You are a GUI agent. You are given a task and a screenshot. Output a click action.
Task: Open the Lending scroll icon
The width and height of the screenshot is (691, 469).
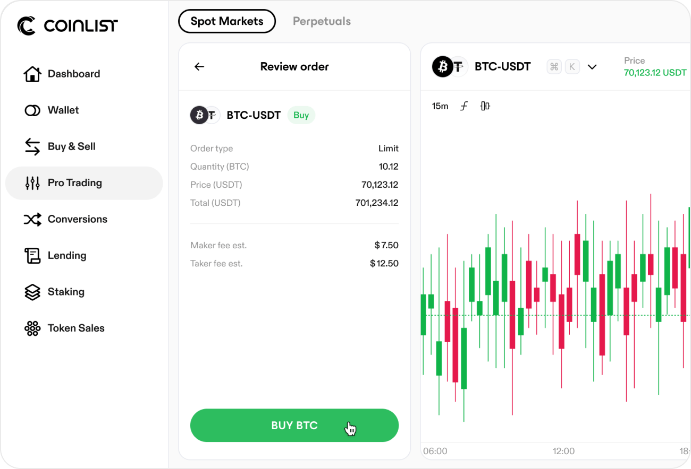tap(32, 256)
